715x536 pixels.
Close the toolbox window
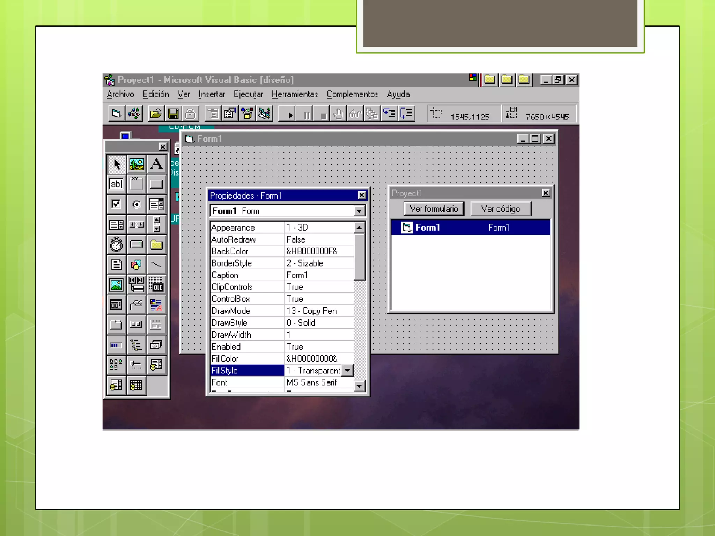click(x=163, y=147)
